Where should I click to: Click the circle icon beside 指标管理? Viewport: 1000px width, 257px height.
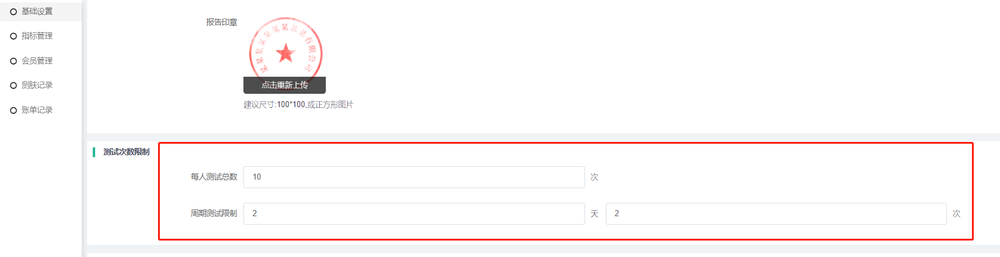coord(13,36)
